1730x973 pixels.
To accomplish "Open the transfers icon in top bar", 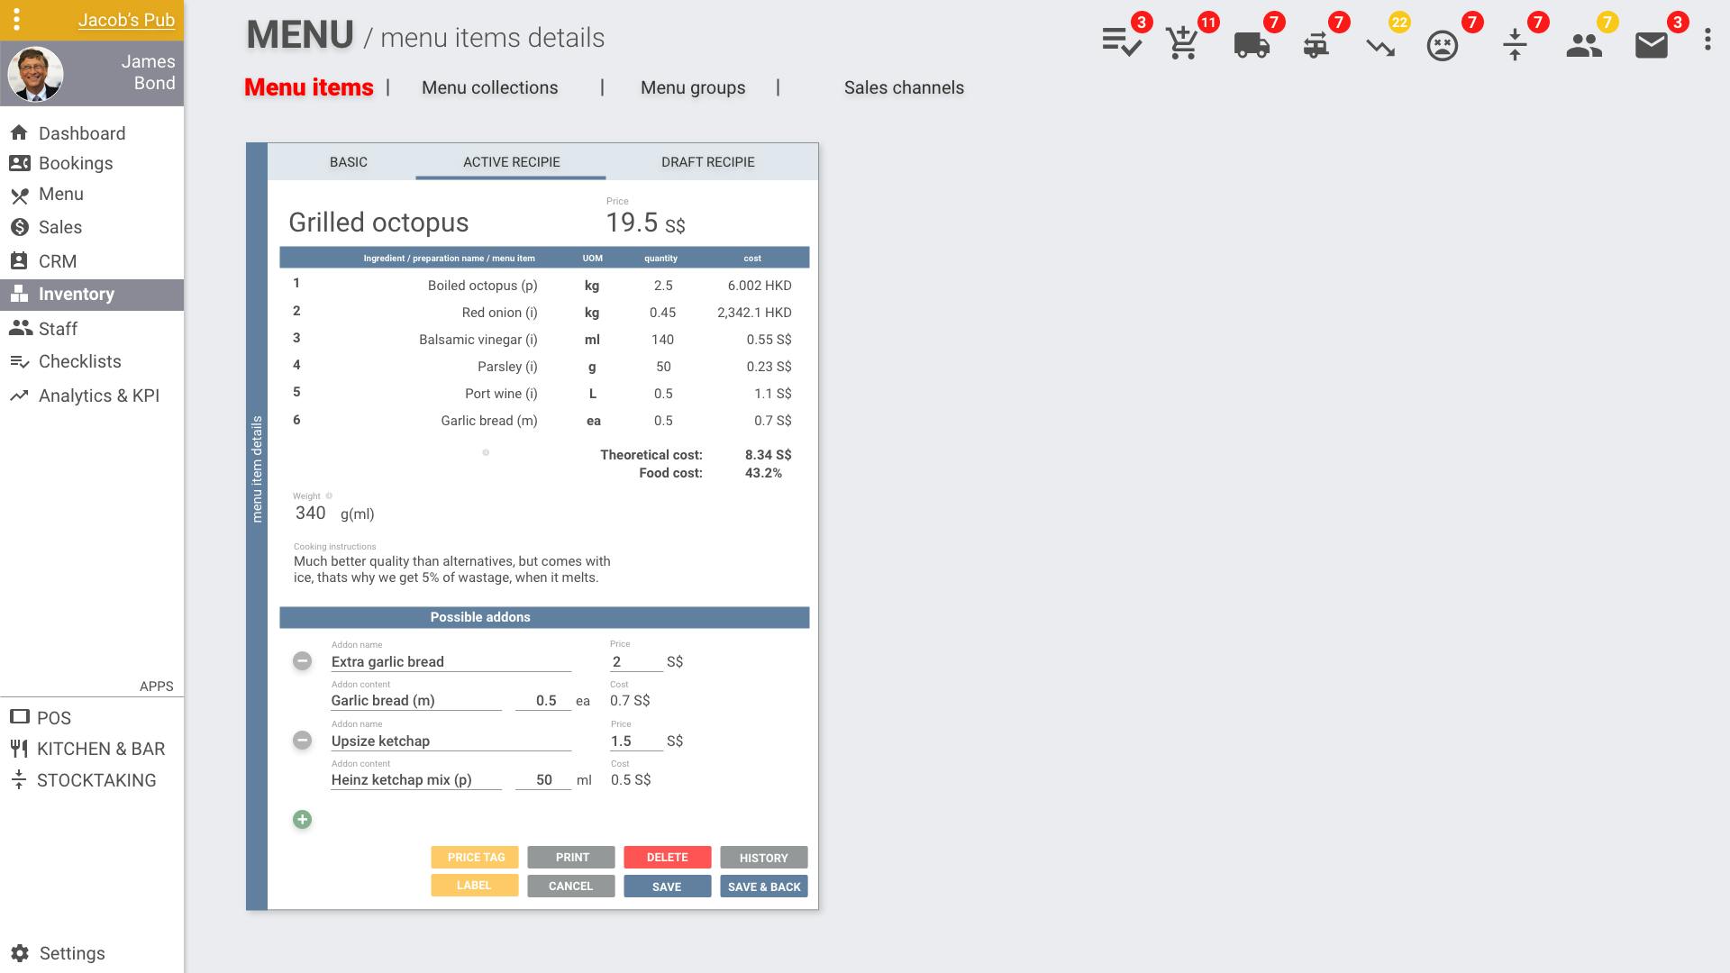I will coord(1316,44).
